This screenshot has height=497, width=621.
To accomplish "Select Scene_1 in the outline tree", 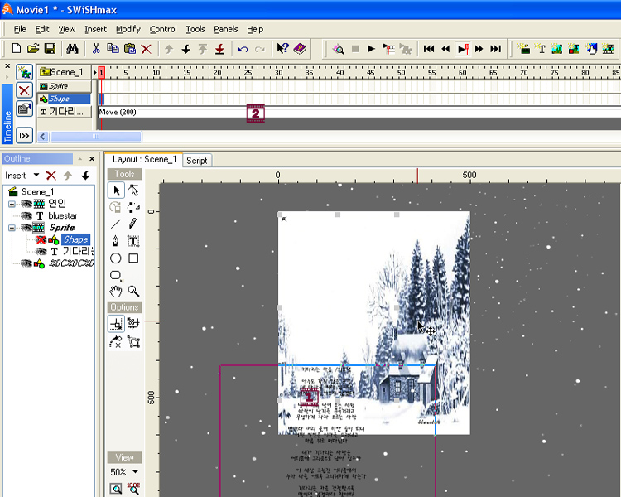I will [37, 192].
